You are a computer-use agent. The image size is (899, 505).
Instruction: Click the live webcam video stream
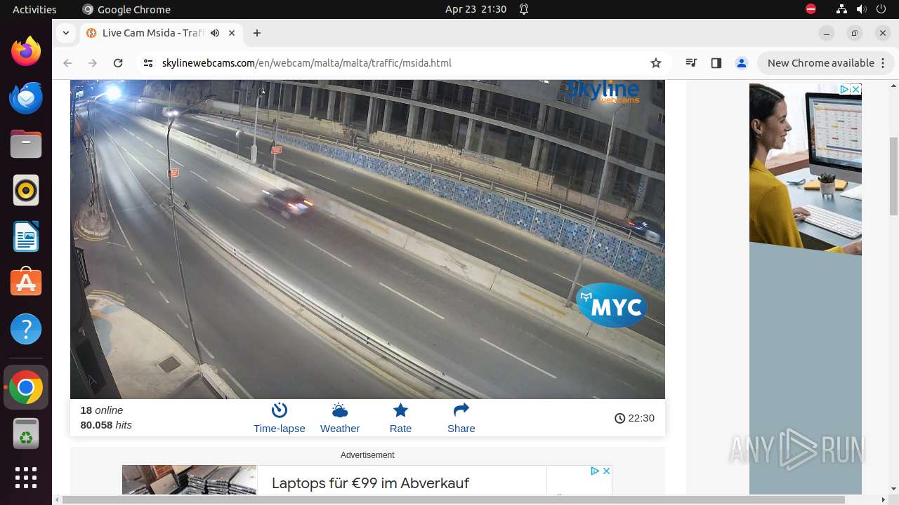[367, 239]
